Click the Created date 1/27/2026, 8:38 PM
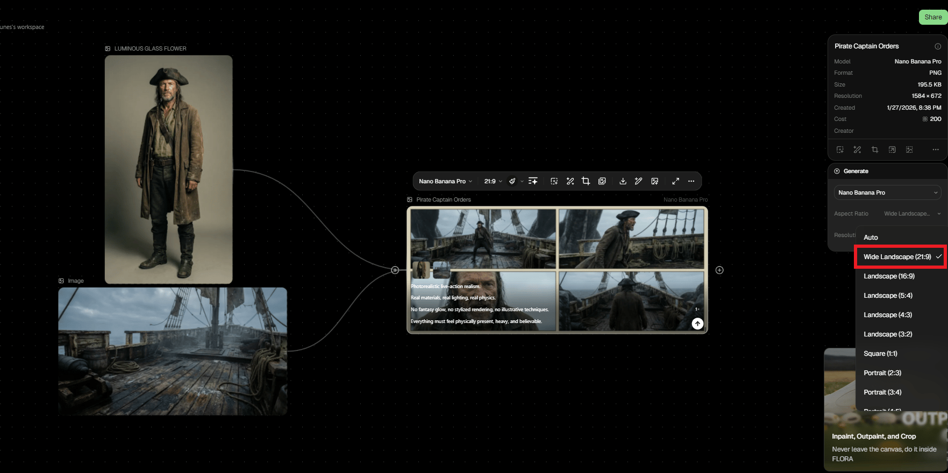The height and width of the screenshot is (473, 948). 914,107
